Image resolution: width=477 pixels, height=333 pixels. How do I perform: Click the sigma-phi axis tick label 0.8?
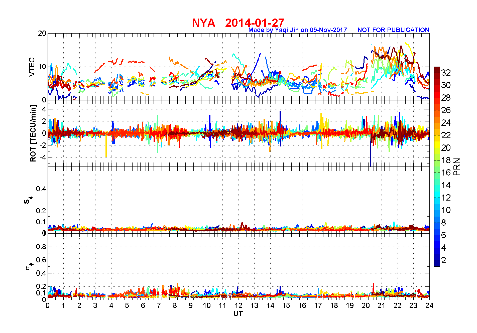[x=41, y=247]
